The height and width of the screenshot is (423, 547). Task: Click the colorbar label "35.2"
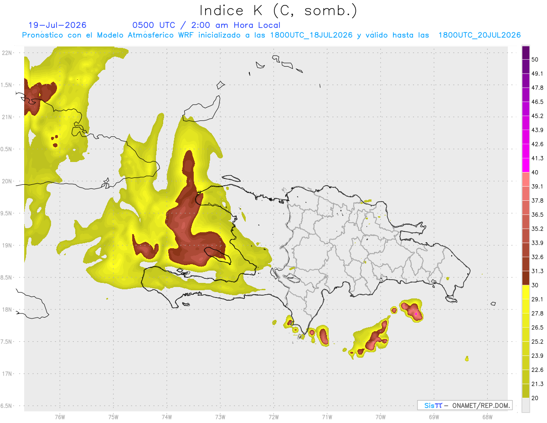[537, 229]
